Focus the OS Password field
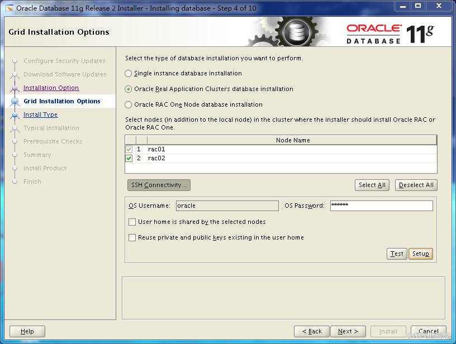 point(382,206)
